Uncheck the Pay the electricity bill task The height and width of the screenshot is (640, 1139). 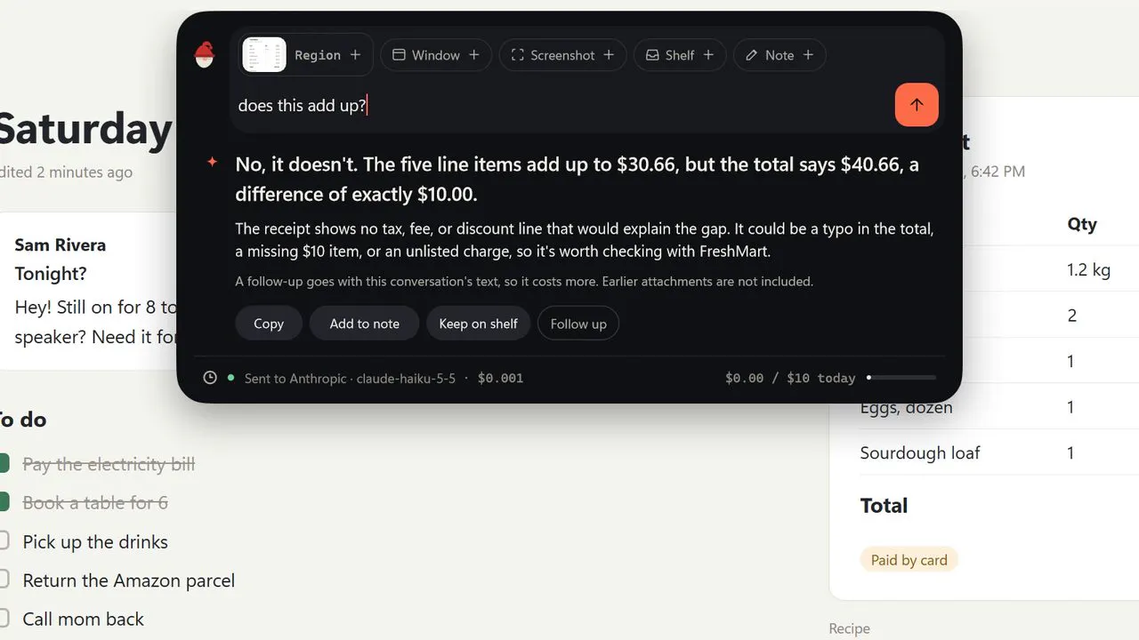point(4,463)
